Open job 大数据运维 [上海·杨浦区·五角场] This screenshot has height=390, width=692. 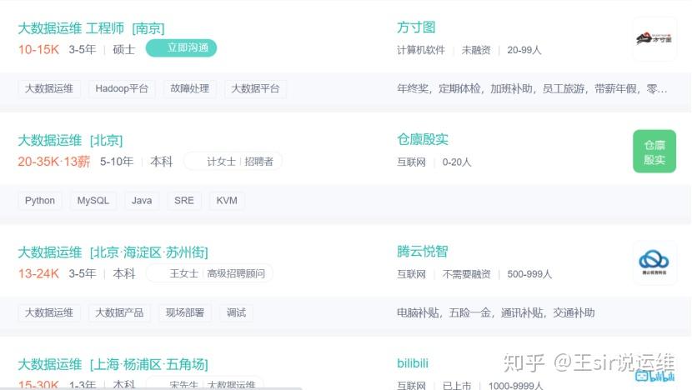pyautogui.click(x=113, y=364)
